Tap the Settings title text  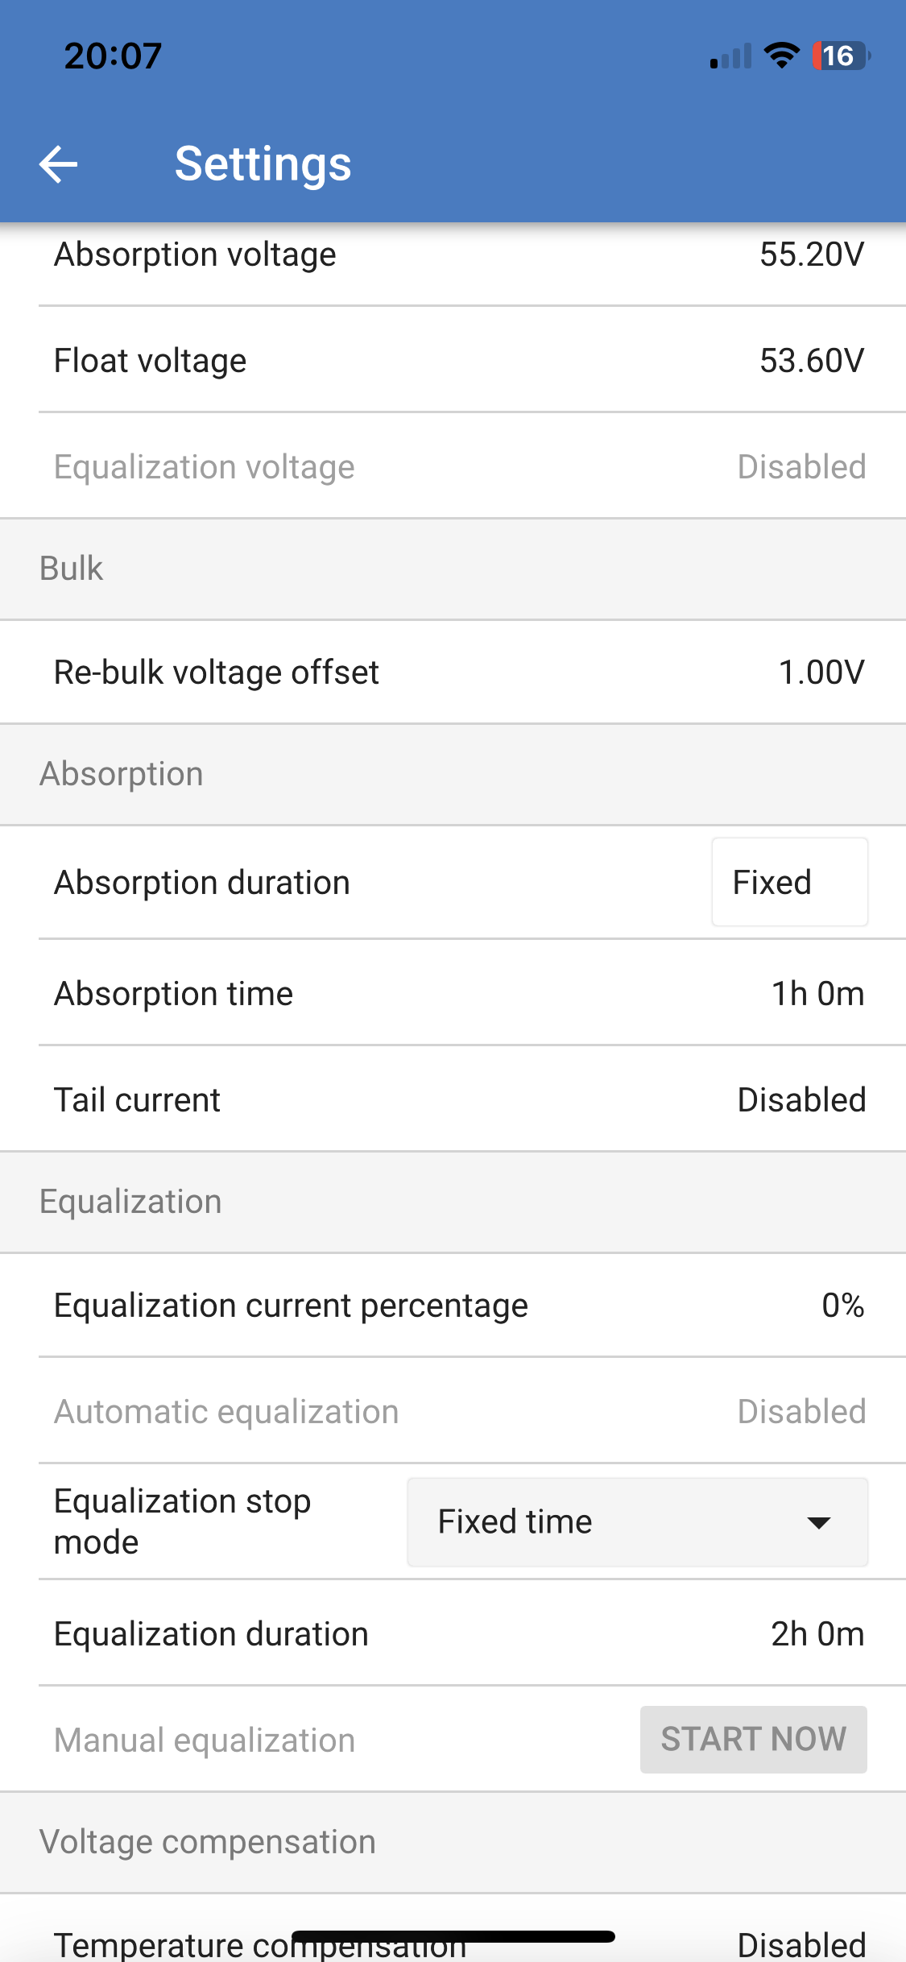pyautogui.click(x=263, y=164)
